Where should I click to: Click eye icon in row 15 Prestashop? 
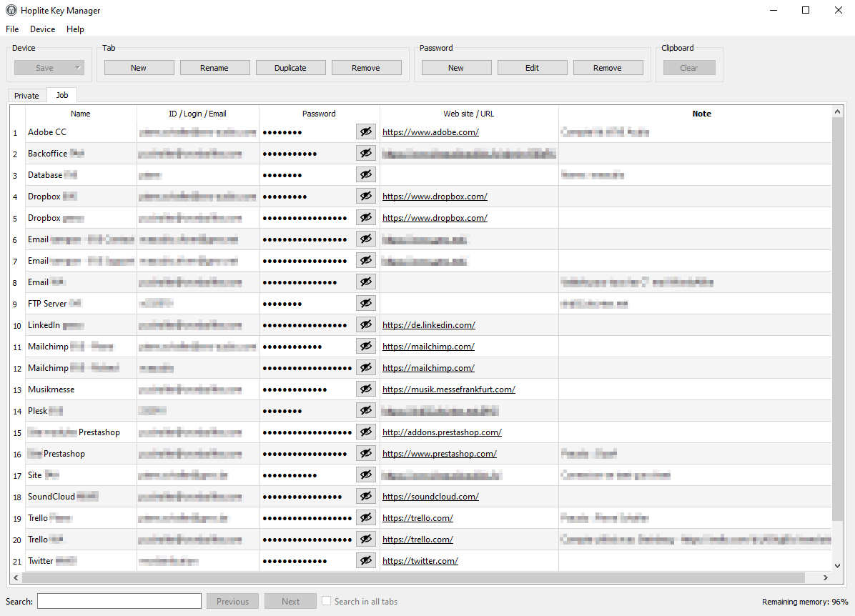pos(366,432)
